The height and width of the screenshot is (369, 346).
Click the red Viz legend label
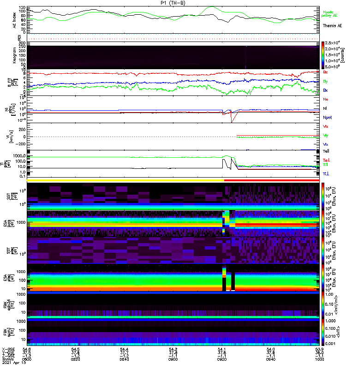325,126
